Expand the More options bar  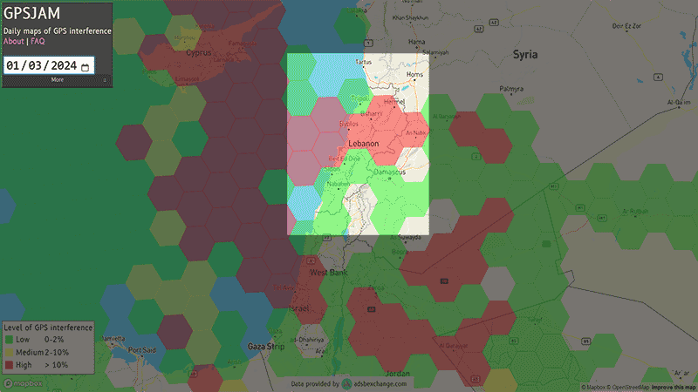click(57, 80)
